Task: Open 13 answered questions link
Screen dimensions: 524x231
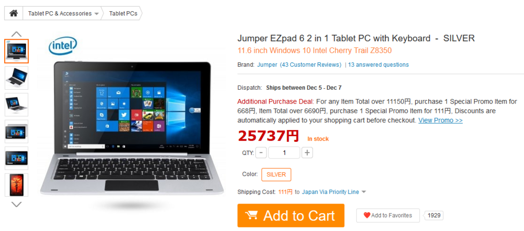Action: click(378, 65)
